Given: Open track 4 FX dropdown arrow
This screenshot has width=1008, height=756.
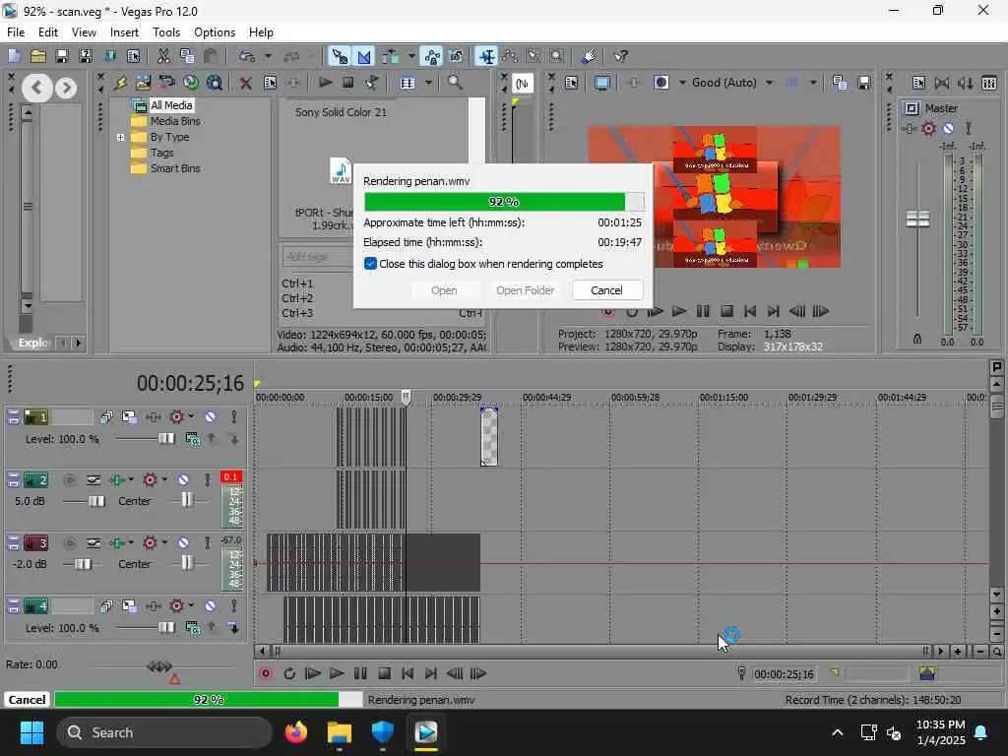Looking at the screenshot, I should point(191,605).
